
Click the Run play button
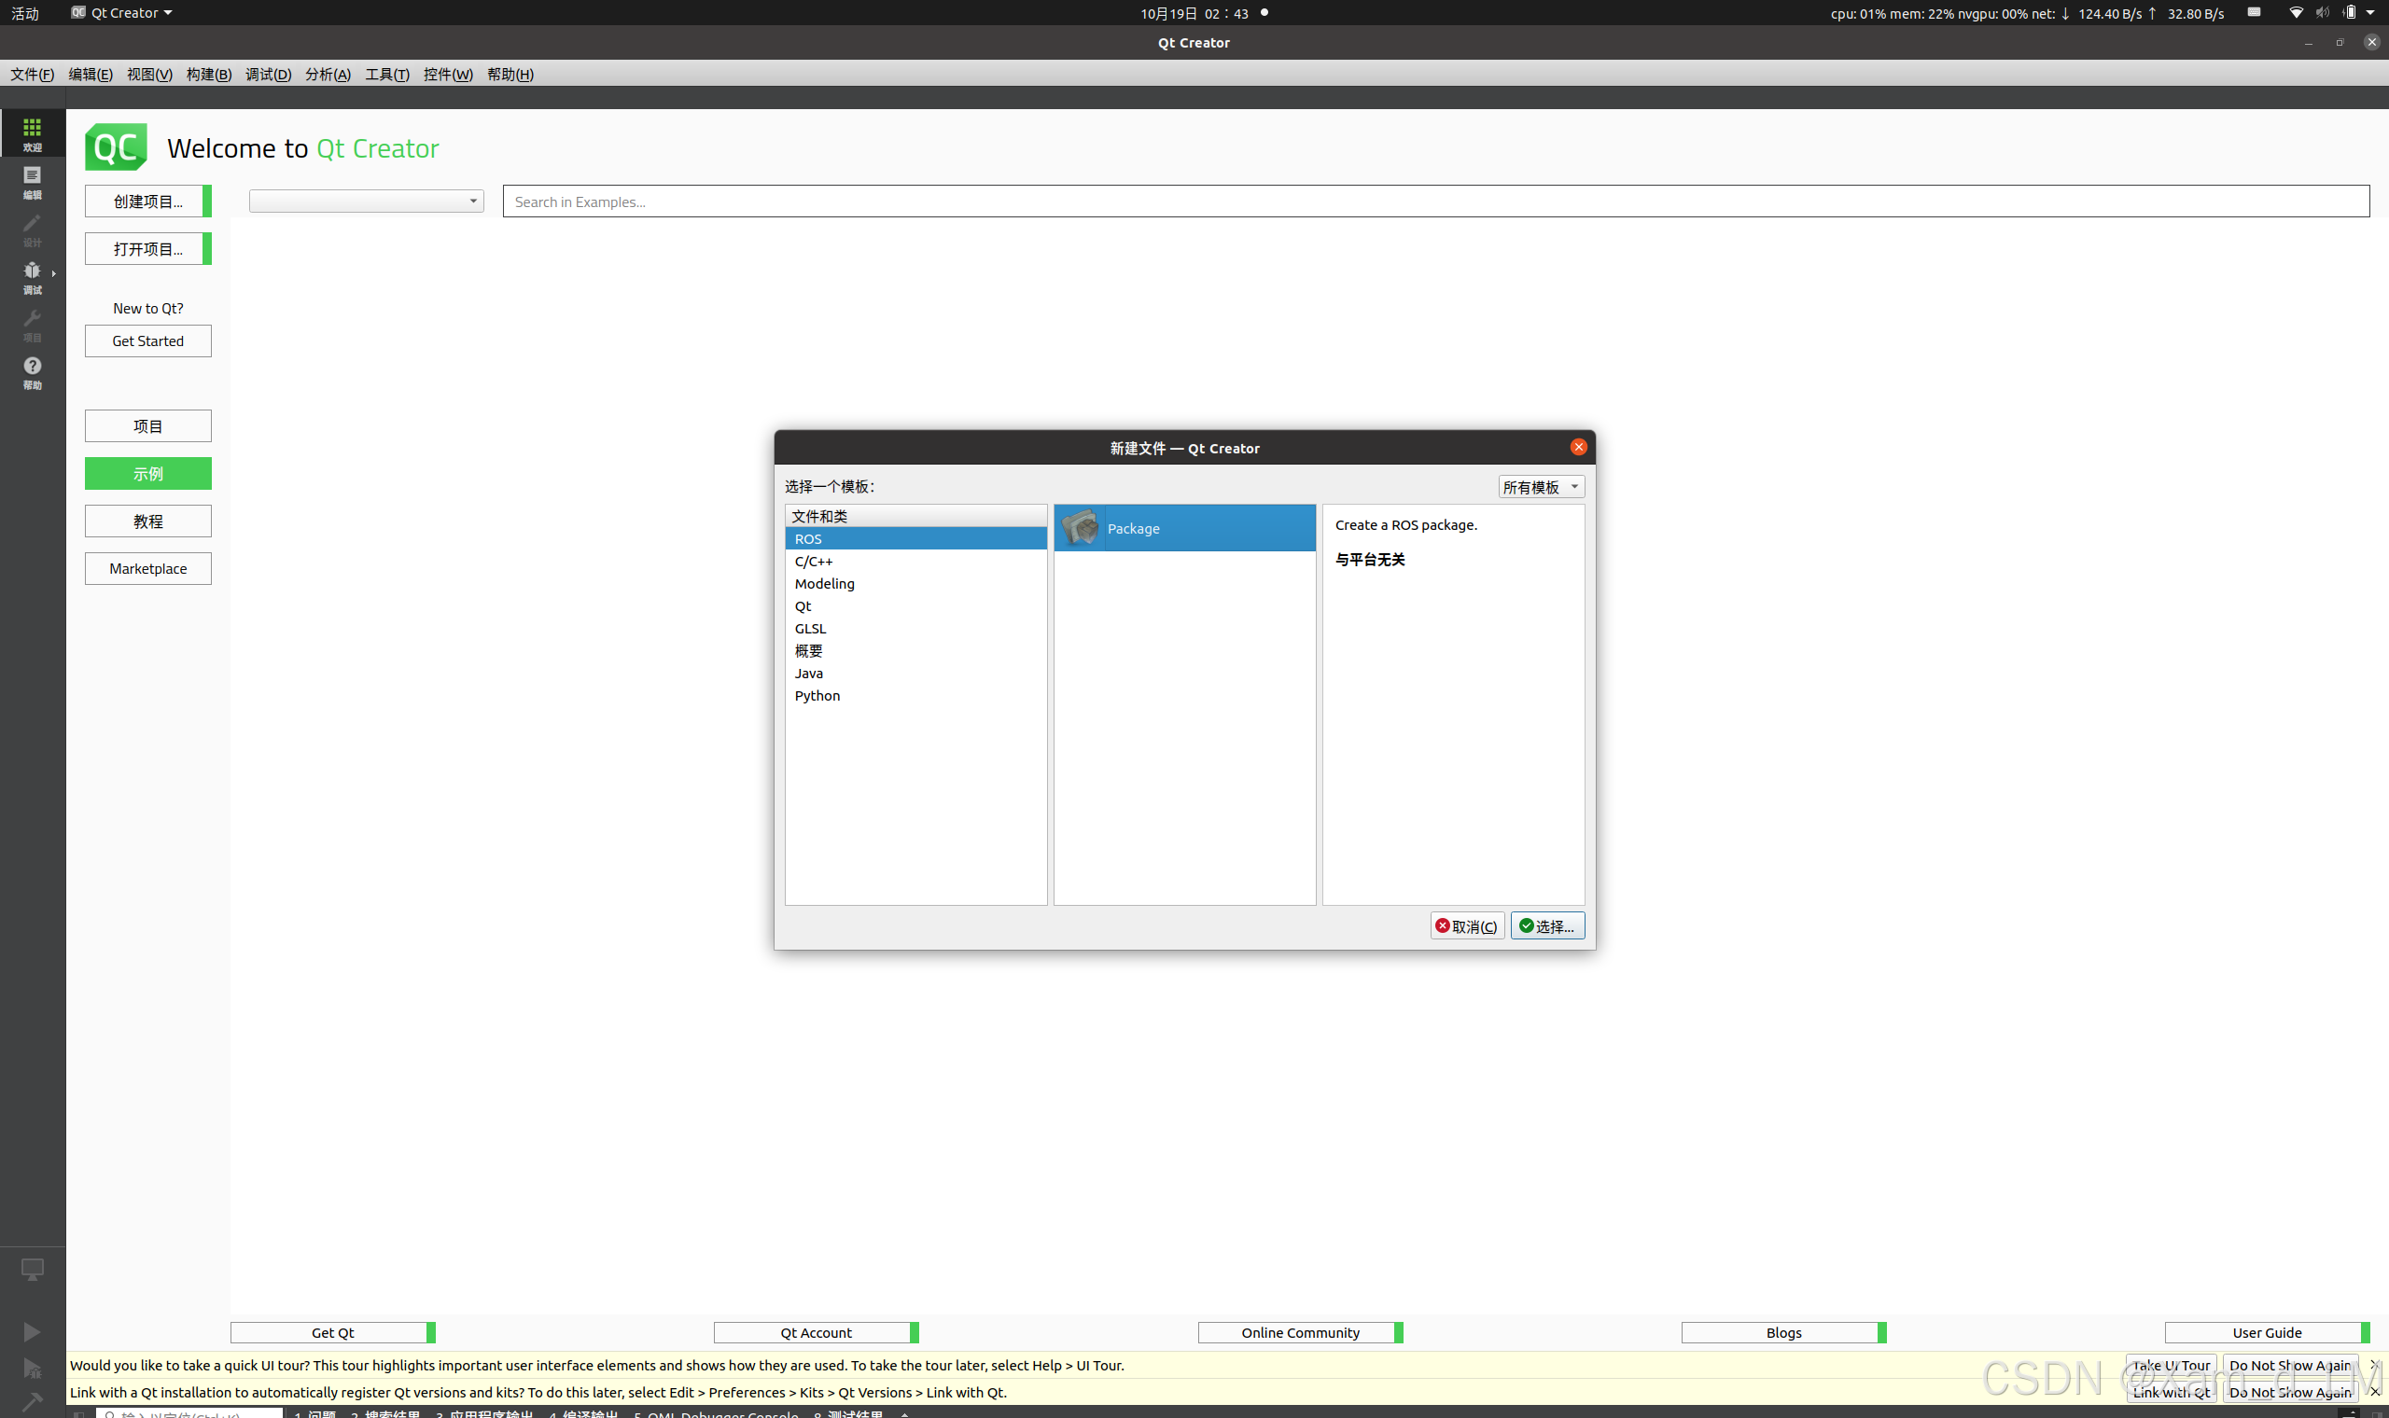click(x=32, y=1331)
